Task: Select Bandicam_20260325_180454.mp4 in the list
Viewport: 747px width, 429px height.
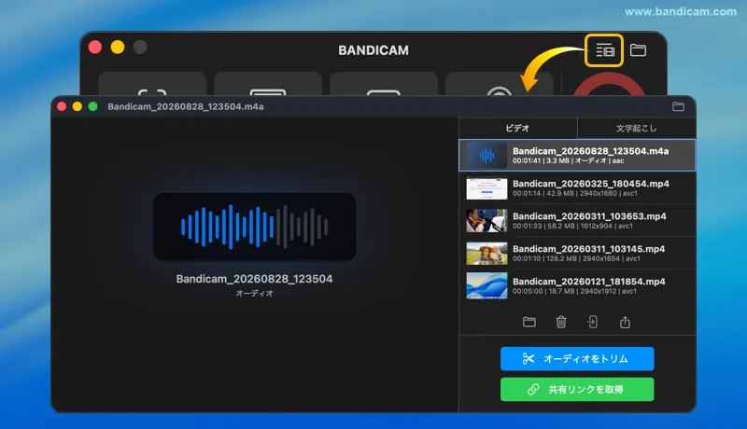Action: [577, 187]
